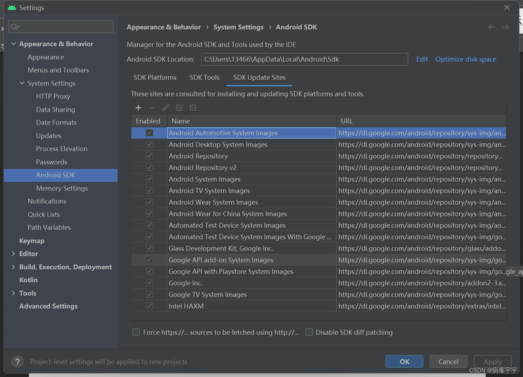The width and height of the screenshot is (523, 377).
Task: Close the Settings dialog
Action: tap(507, 7)
